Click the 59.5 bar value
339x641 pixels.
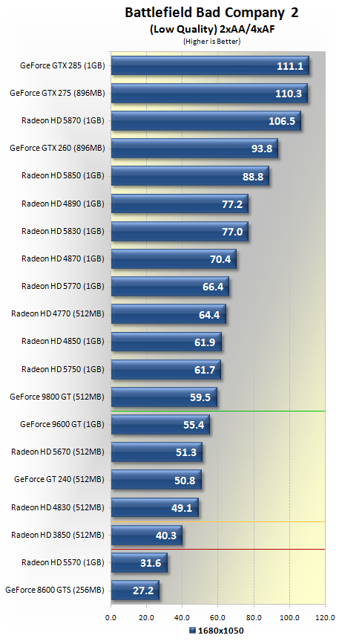pyautogui.click(x=200, y=397)
